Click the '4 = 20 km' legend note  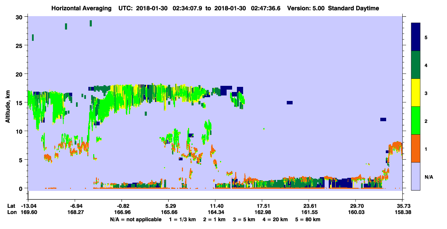[275, 219]
